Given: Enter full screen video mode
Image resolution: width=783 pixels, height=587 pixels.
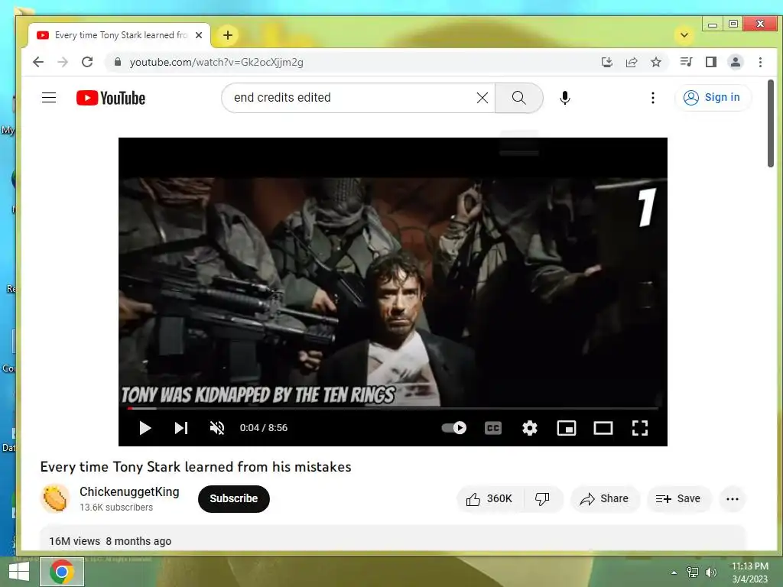Looking at the screenshot, I should pos(640,428).
